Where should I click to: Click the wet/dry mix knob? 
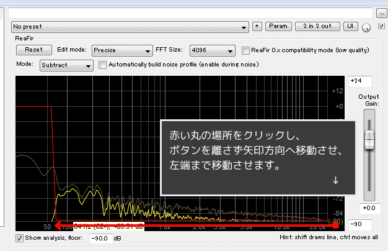tap(366, 27)
